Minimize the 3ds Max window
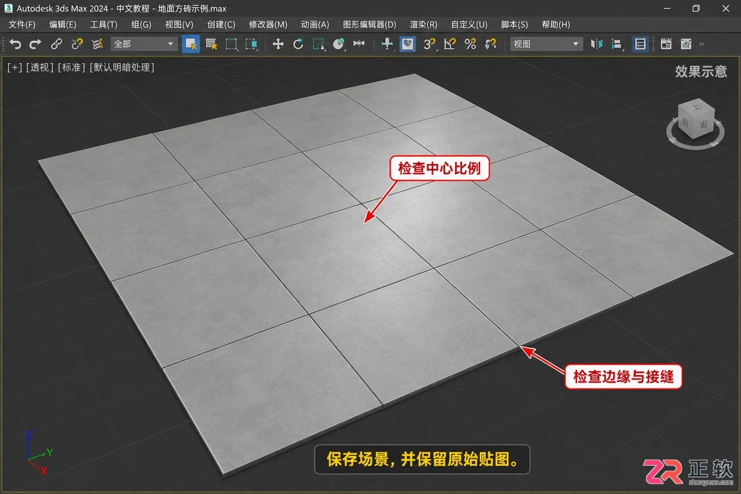The image size is (741, 494). [x=668, y=8]
